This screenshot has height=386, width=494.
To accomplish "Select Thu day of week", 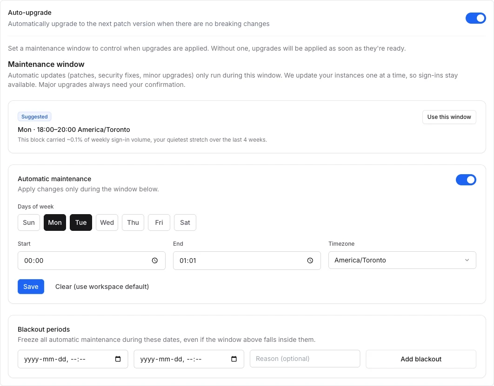I will [x=133, y=222].
